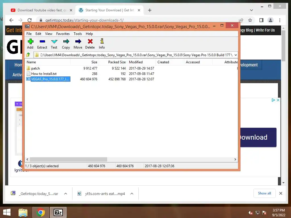Image resolution: width=291 pixels, height=218 pixels.
Task: Open the network tray icon
Action: pos(257,213)
